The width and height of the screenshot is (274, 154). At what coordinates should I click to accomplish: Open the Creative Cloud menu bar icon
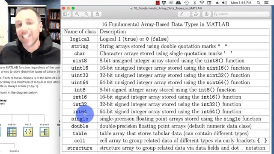click(171, 3)
